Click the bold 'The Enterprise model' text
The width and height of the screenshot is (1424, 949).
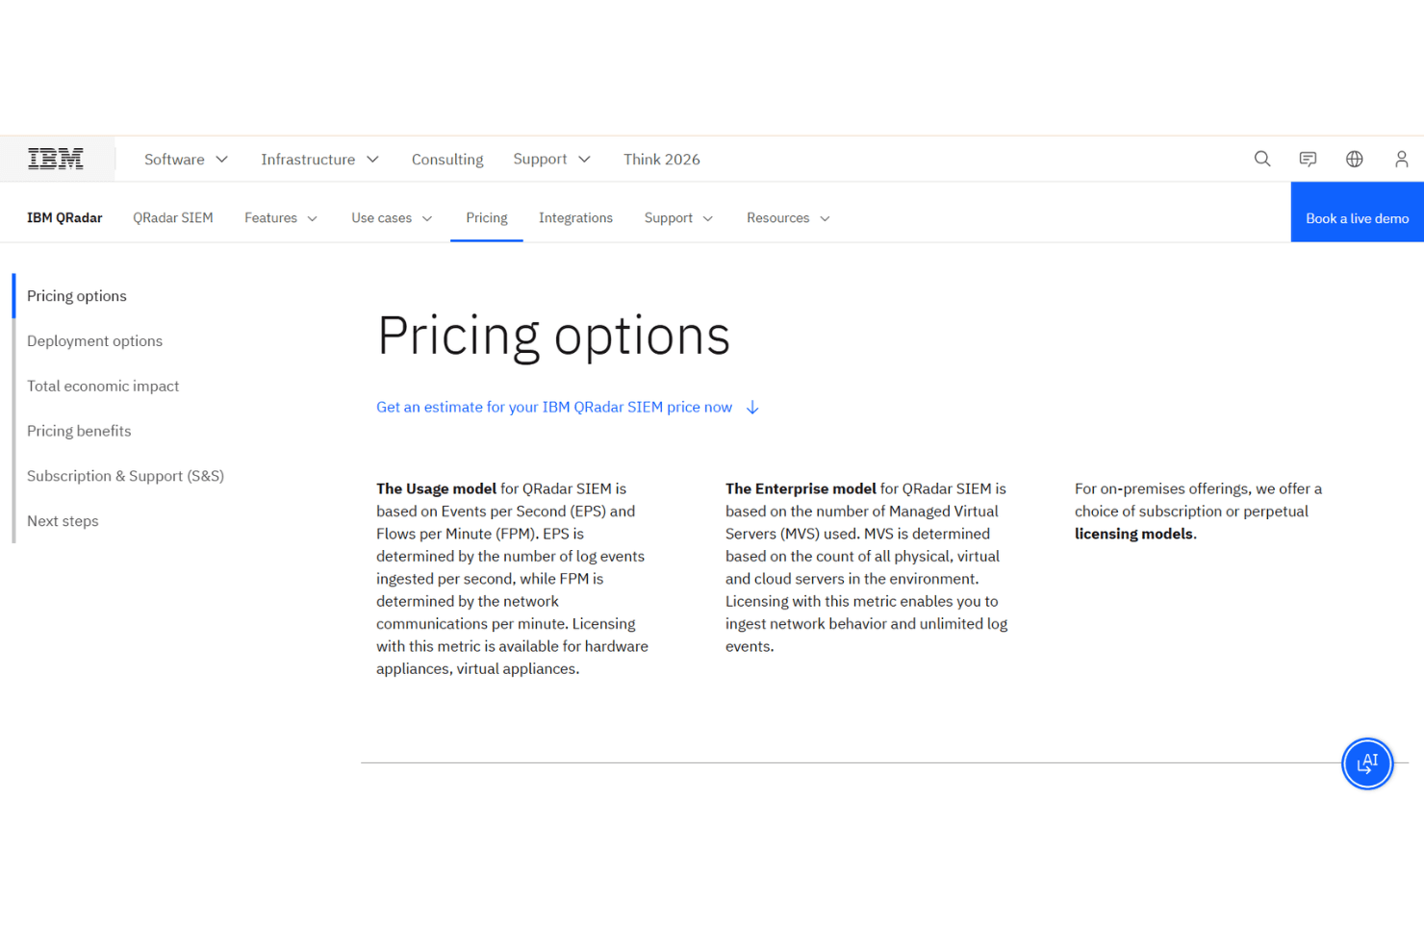click(801, 489)
